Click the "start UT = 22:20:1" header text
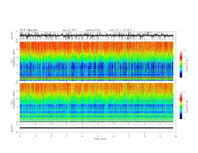The width and height of the screenshot is (198, 153). pyautogui.click(x=121, y=30)
